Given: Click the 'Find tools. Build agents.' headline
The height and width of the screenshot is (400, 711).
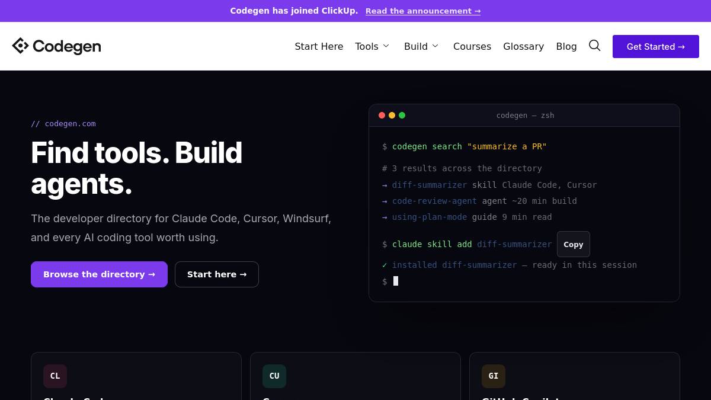Looking at the screenshot, I should point(137,168).
